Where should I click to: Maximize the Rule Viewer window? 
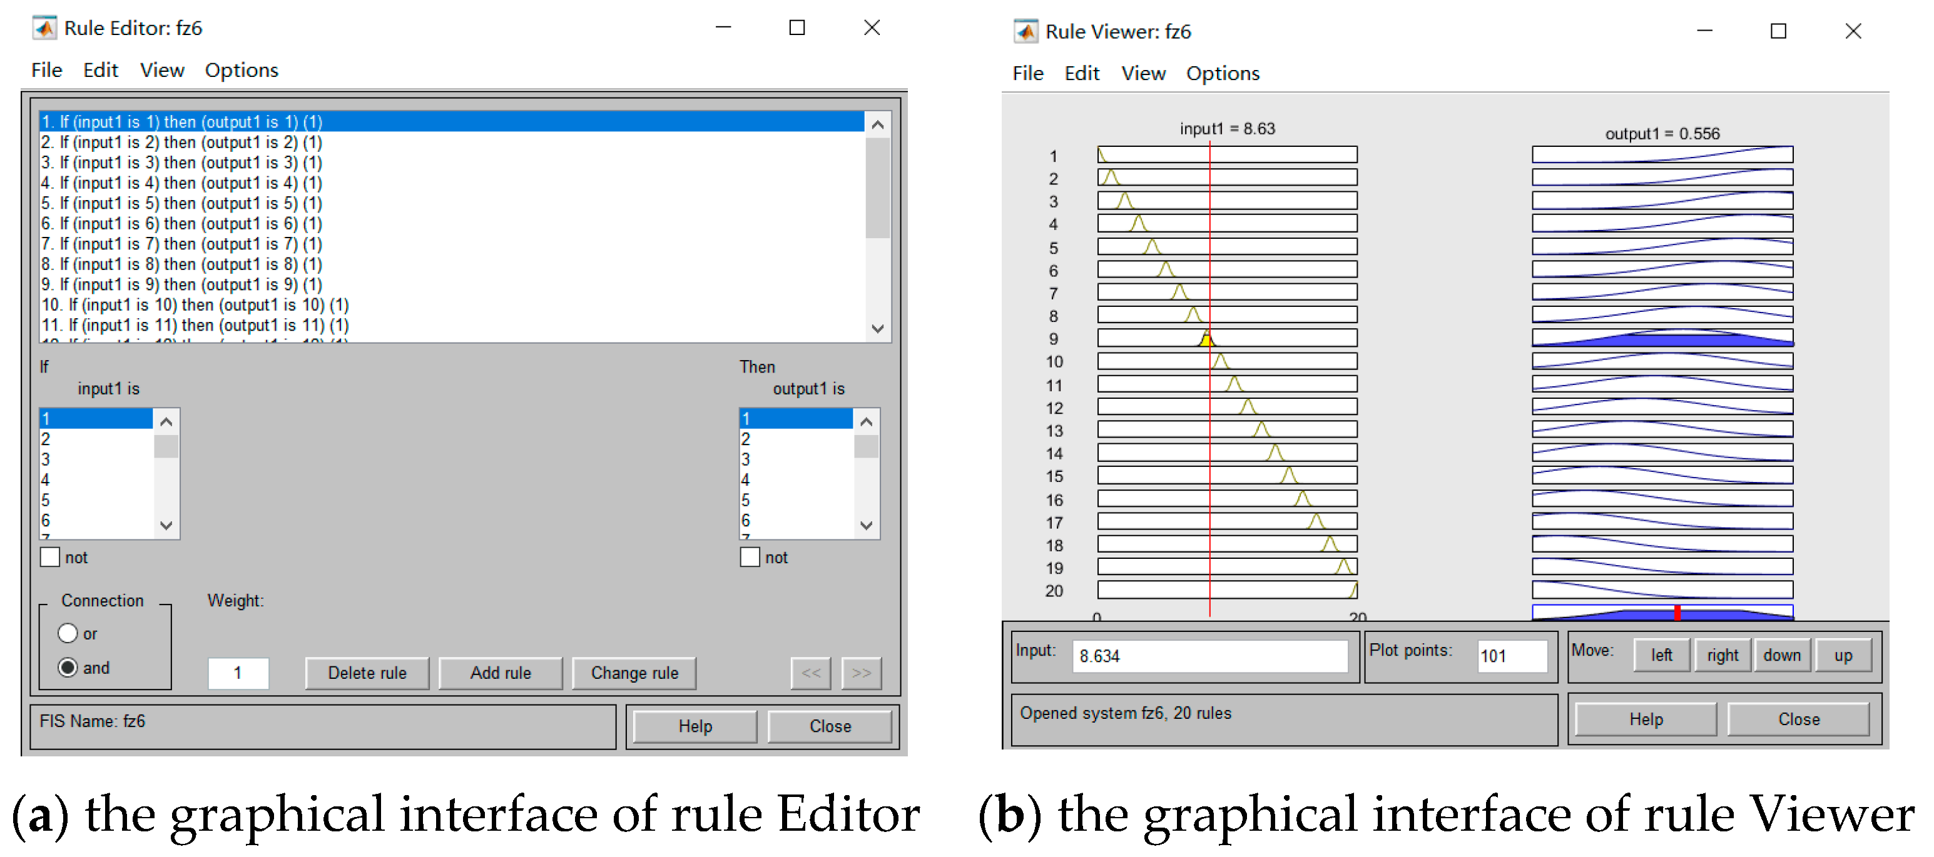point(1778,31)
